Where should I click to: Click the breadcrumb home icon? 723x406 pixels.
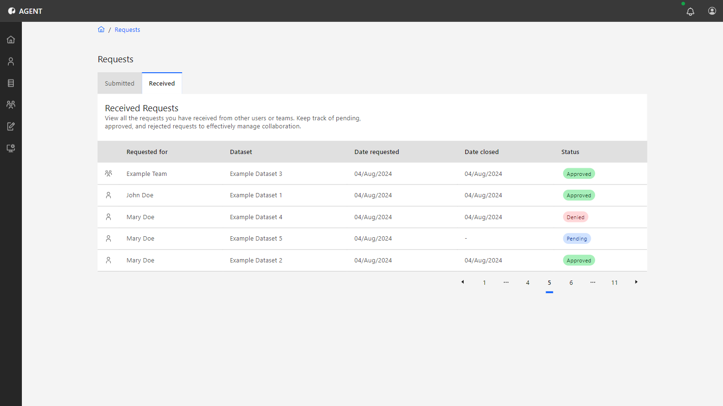101,29
